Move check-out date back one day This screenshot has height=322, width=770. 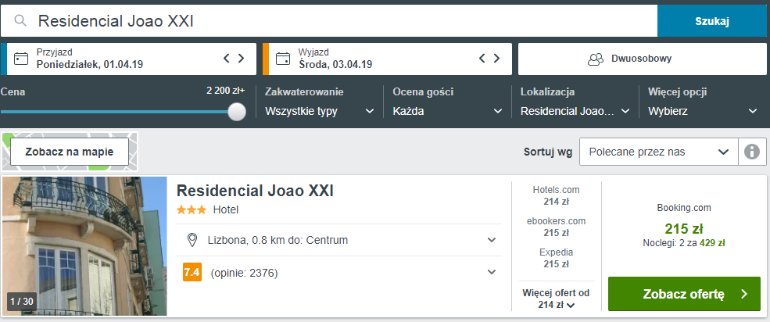(482, 59)
